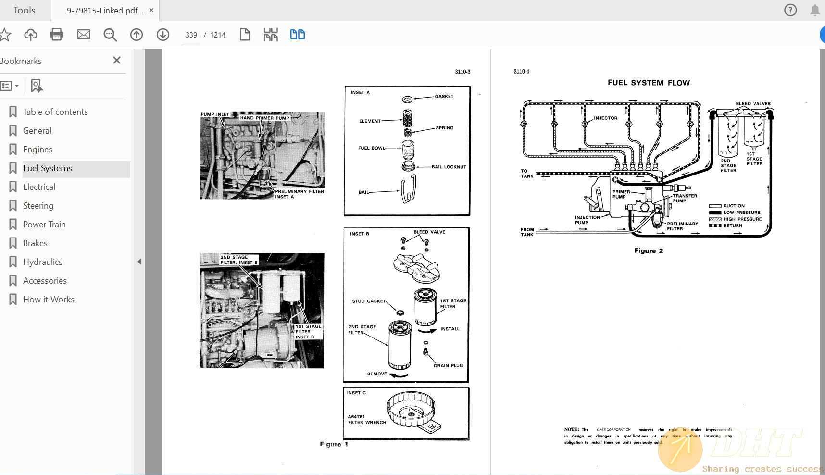825x475 pixels.
Task: Close the Bookmarks panel
Action: 116,60
